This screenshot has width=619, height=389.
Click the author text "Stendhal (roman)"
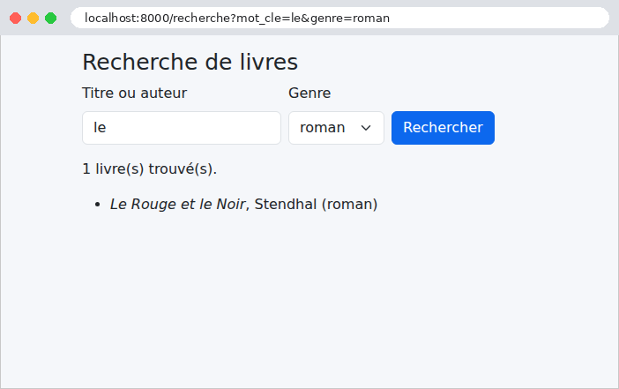click(x=316, y=204)
